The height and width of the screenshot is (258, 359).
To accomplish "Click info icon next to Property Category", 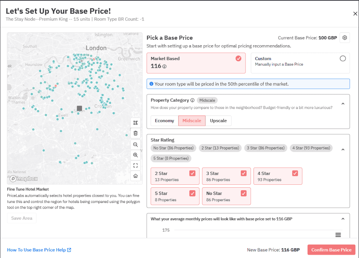I will [192, 100].
